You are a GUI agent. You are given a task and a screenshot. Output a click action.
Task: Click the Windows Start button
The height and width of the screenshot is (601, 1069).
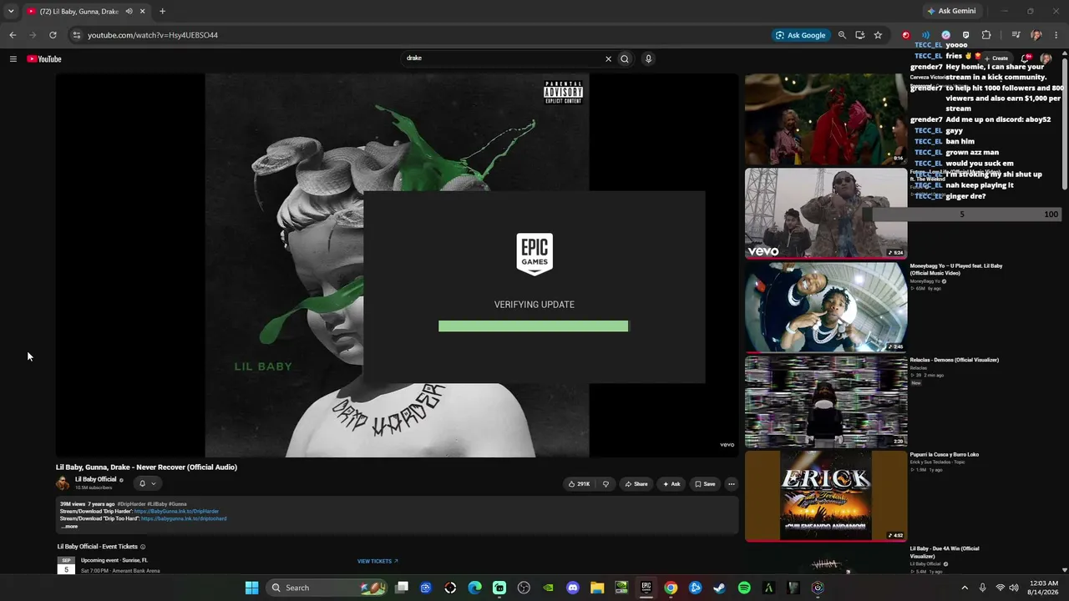click(251, 588)
